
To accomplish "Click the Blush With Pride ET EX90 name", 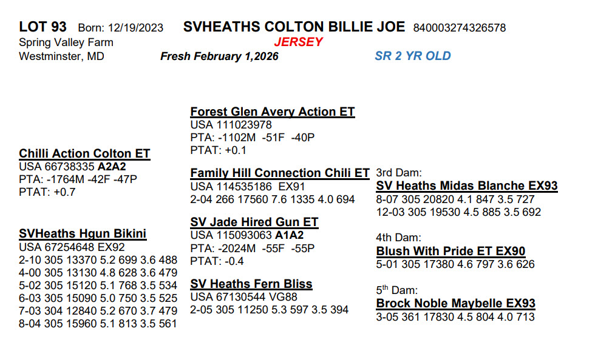I will point(450,252).
